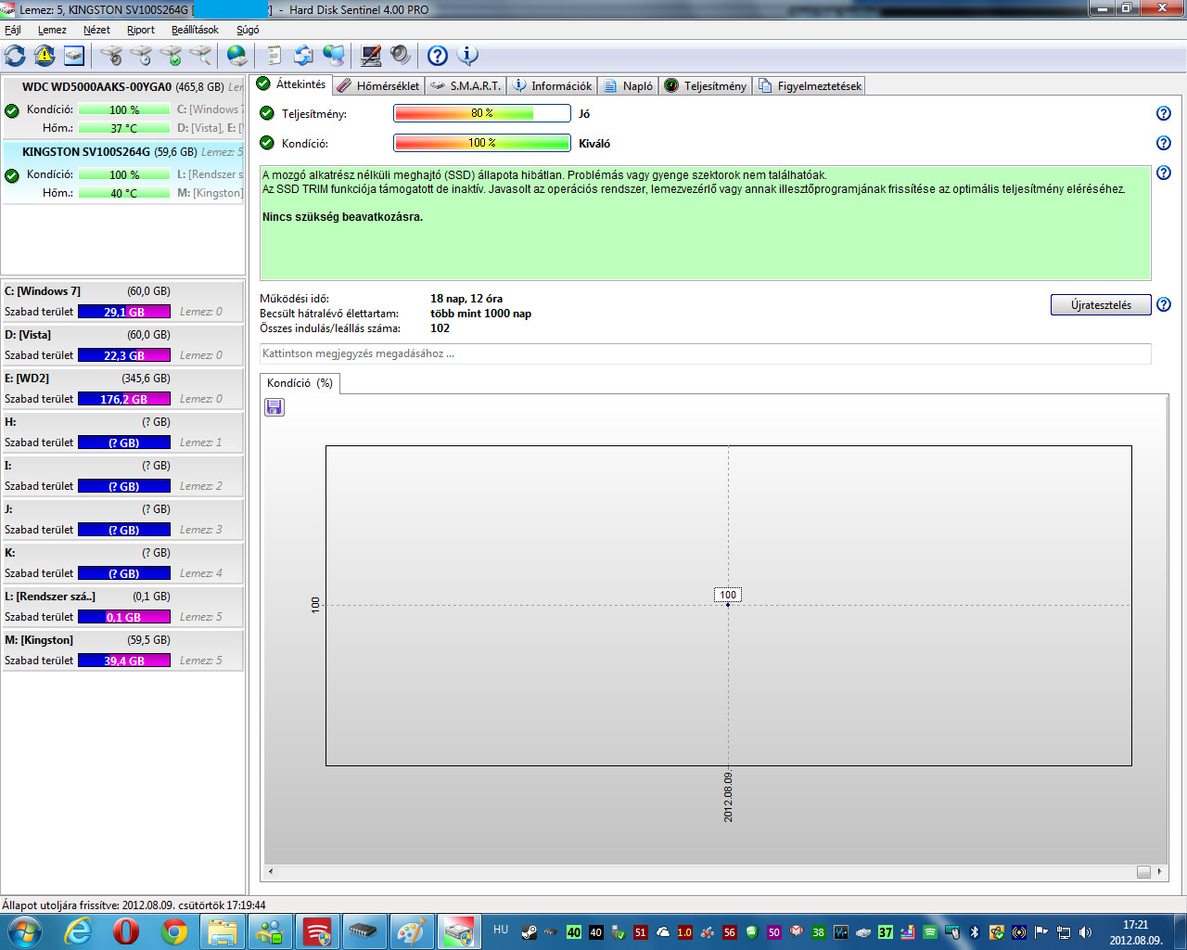Click the Bluetooth icon in system tray

(x=975, y=931)
